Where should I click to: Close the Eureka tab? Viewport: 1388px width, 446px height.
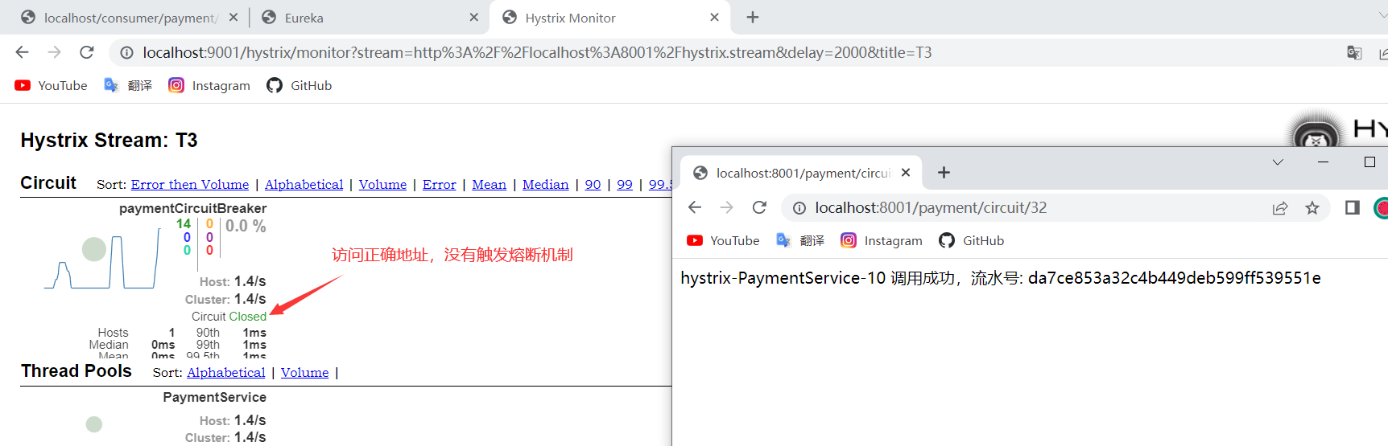pos(473,17)
